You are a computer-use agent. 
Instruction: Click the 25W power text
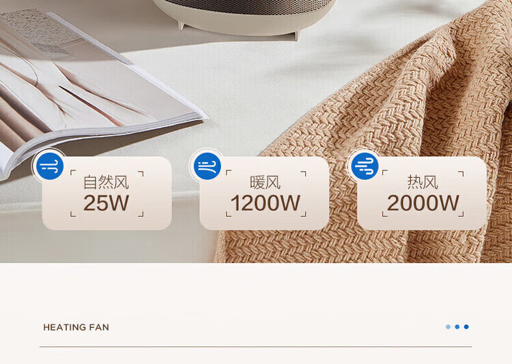tap(106, 203)
